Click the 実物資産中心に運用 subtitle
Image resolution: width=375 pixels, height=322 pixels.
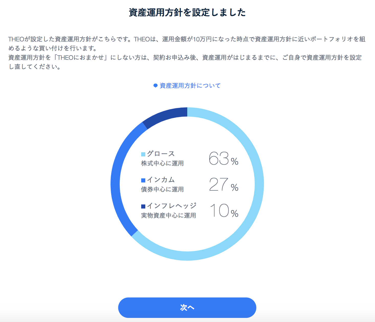[169, 215]
